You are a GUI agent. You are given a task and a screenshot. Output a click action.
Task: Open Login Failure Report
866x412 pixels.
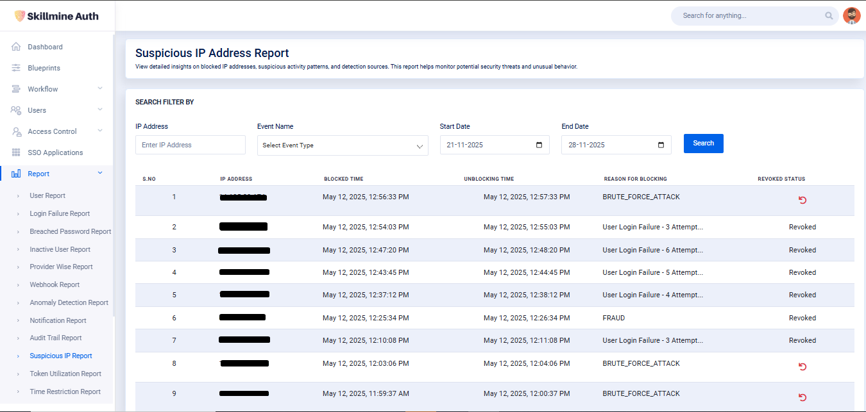(x=60, y=213)
